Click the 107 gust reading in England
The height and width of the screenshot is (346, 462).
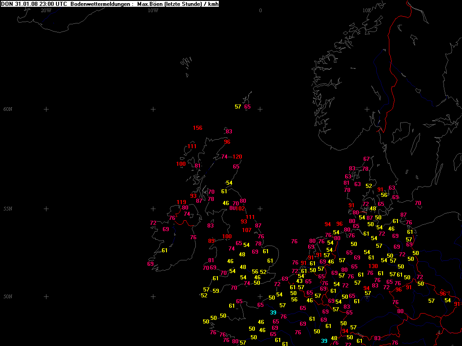pyautogui.click(x=247, y=230)
